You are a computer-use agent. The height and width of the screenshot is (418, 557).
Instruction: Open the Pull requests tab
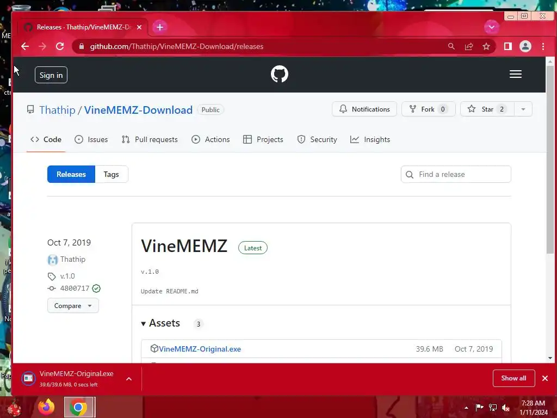(x=150, y=139)
